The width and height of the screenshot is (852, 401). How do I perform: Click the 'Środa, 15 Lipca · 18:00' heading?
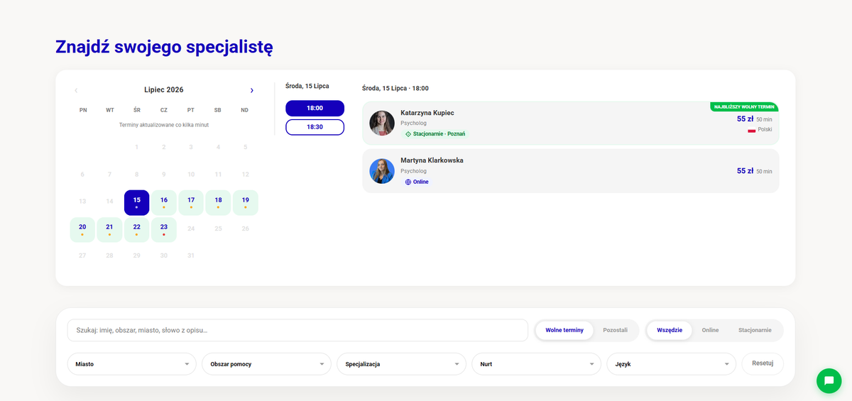[395, 89]
